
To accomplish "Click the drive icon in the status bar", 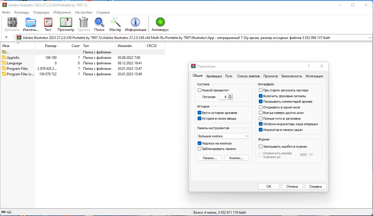I will click(x=3, y=212).
